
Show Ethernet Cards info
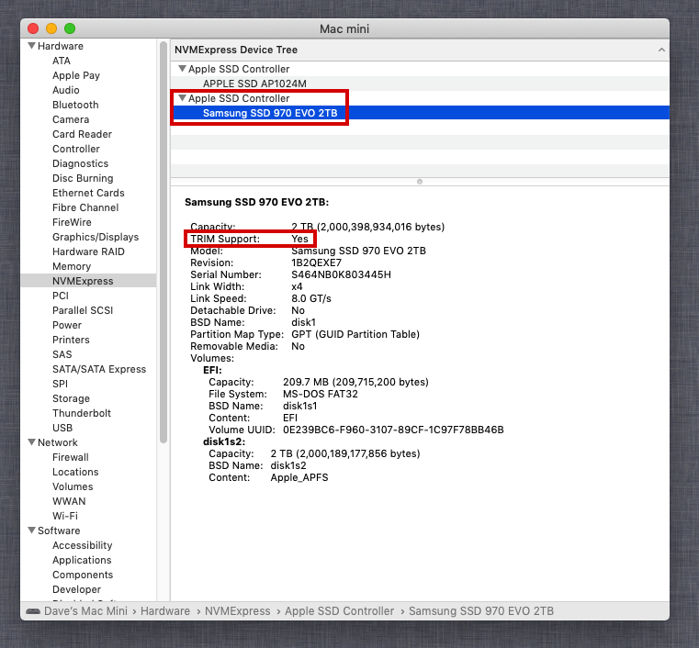click(88, 193)
